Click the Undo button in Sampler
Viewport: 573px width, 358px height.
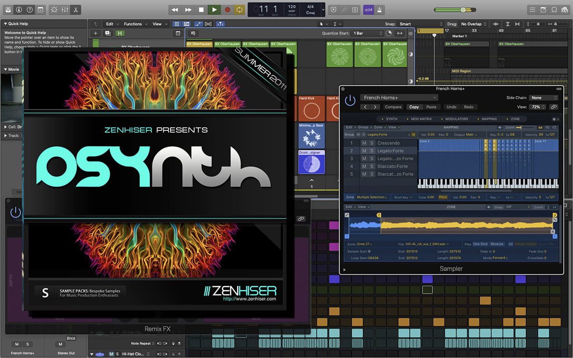451,107
